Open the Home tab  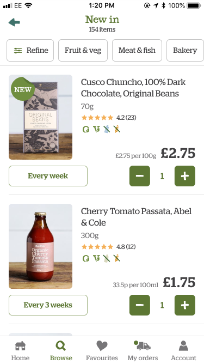[21, 350]
